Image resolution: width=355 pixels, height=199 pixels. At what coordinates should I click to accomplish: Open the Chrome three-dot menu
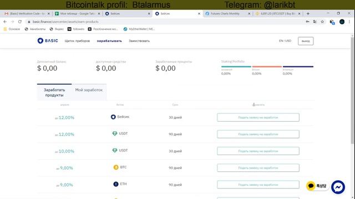pyautogui.click(x=349, y=22)
